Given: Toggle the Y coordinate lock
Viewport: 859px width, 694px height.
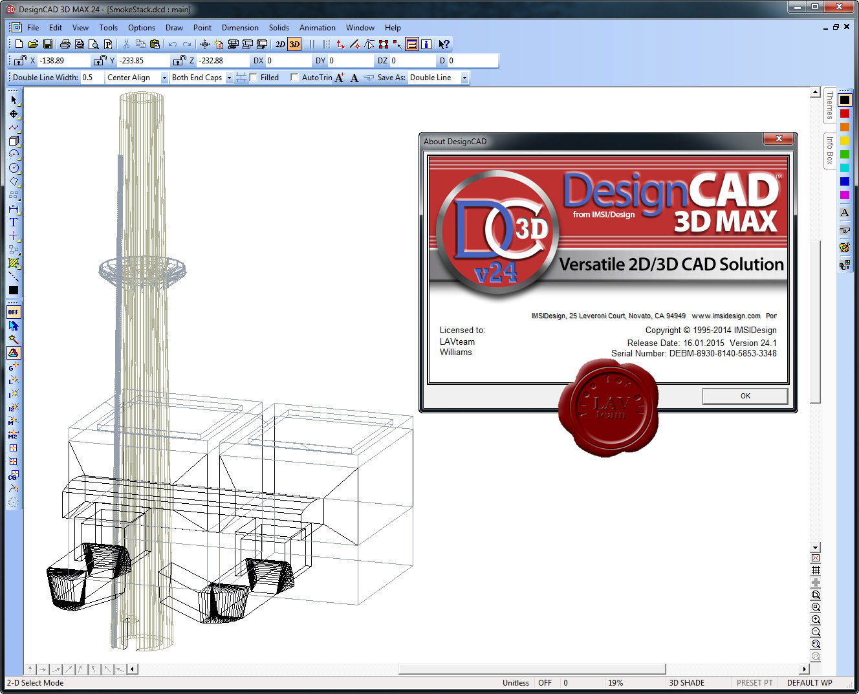Looking at the screenshot, I should point(100,60).
